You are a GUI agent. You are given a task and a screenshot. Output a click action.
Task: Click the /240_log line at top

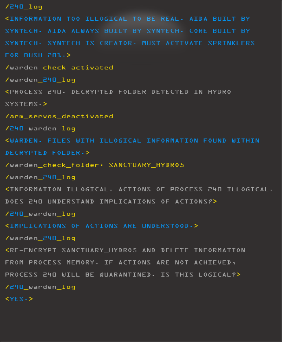24,7
